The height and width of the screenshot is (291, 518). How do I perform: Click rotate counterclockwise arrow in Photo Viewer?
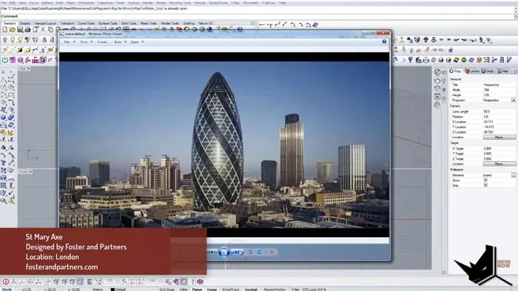click(x=250, y=252)
